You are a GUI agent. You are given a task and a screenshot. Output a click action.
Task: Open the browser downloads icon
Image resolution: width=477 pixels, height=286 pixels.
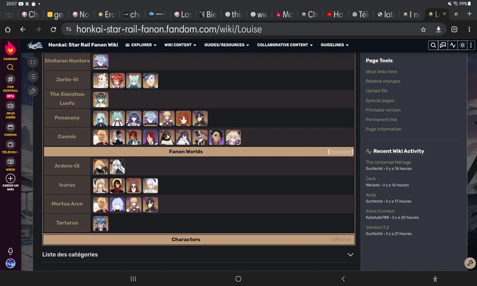pos(438,30)
